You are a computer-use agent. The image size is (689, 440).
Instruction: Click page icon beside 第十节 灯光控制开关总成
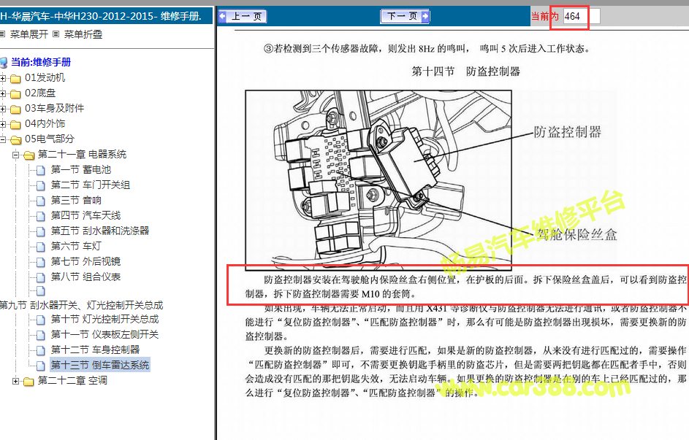[40, 320]
